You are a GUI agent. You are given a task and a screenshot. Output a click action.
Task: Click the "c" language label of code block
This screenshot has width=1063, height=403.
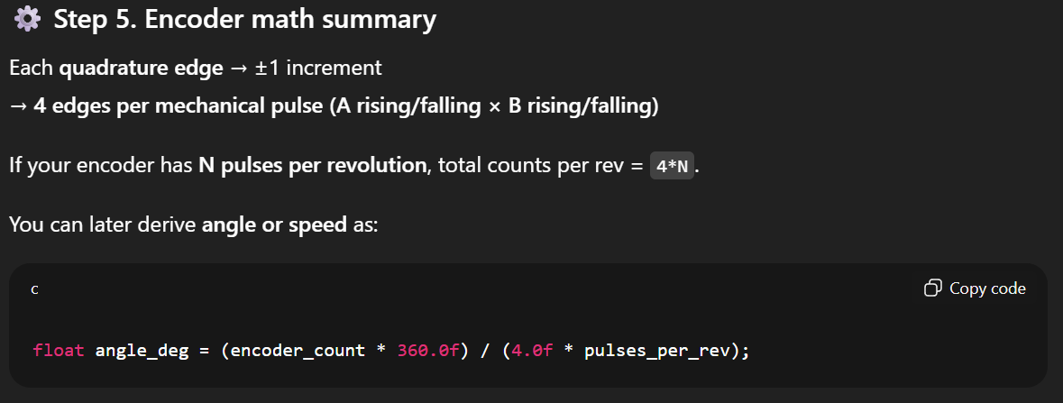click(34, 289)
